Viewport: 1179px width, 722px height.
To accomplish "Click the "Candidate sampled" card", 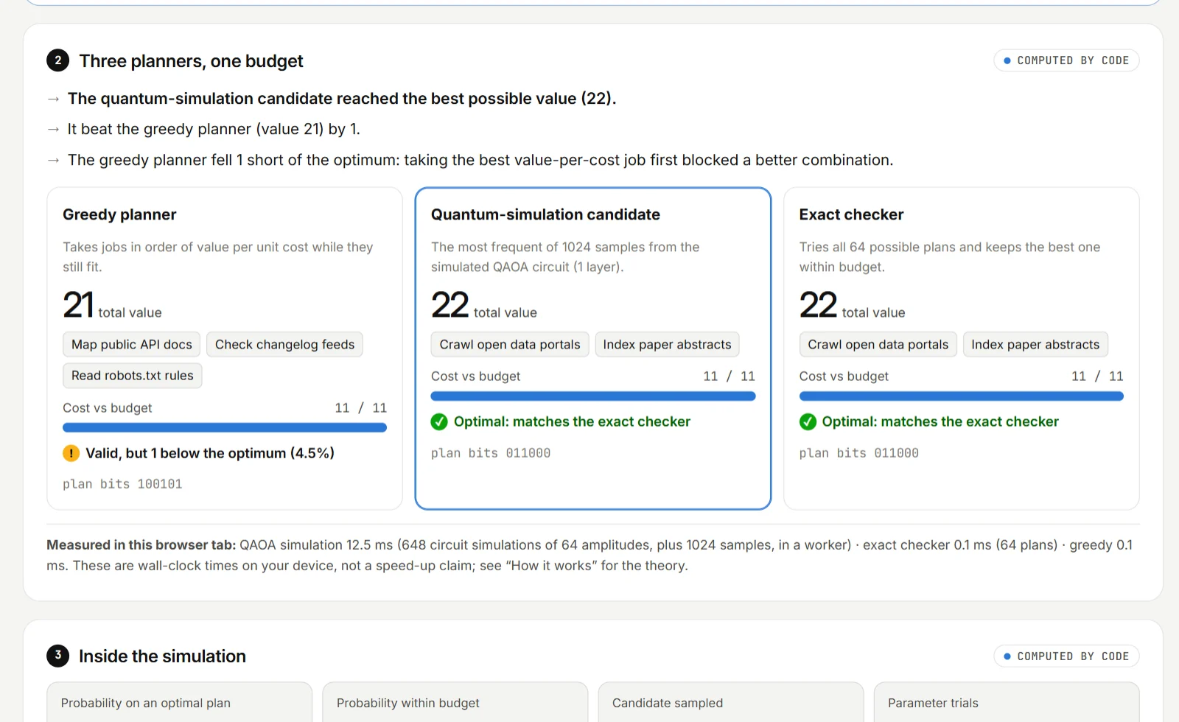I will (730, 702).
